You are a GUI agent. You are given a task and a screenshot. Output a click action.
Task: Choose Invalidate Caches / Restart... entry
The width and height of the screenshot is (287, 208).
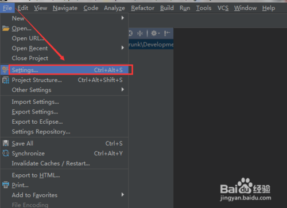click(64, 163)
